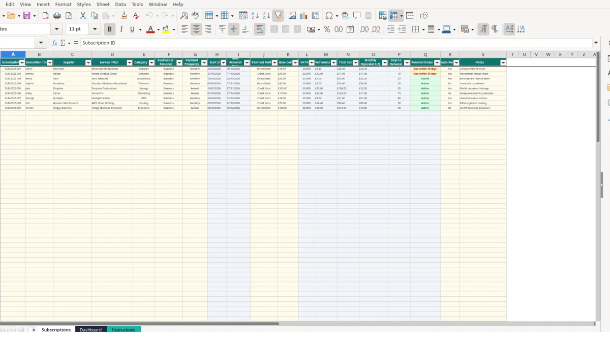610x343 pixels.
Task: Click the Formula equals button
Action: click(x=76, y=43)
